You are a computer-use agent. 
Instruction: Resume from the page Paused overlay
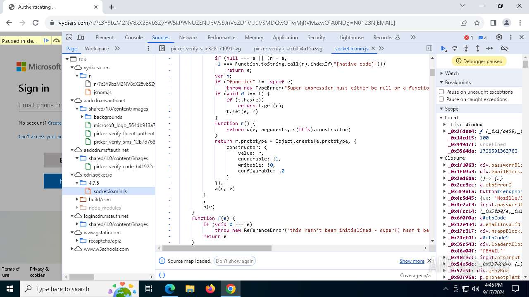click(x=46, y=40)
